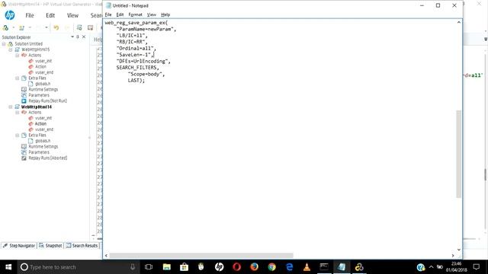Open Notepad Edit menu
Image resolution: width=488 pixels, height=274 pixels.
[x=120, y=14]
